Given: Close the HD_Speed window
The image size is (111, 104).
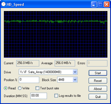Looking at the screenshot, I should [107, 4].
